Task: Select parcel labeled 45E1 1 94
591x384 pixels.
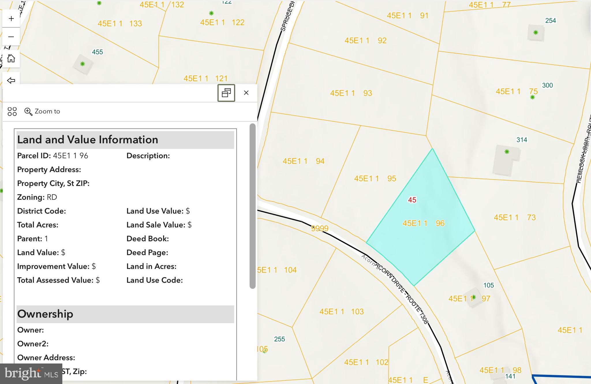Action: tap(304, 161)
